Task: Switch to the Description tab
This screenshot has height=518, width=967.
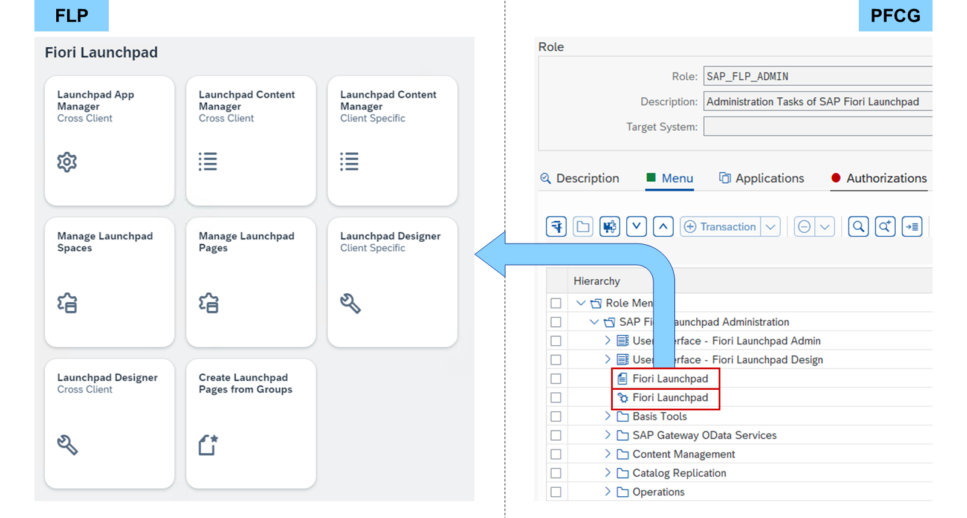Action: click(580, 178)
